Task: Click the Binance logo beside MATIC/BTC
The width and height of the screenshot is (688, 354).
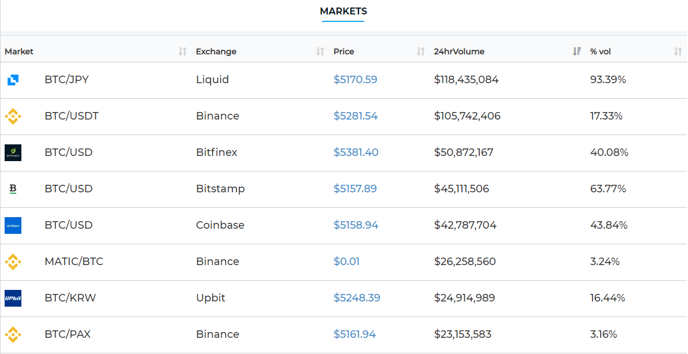Action: point(13,262)
